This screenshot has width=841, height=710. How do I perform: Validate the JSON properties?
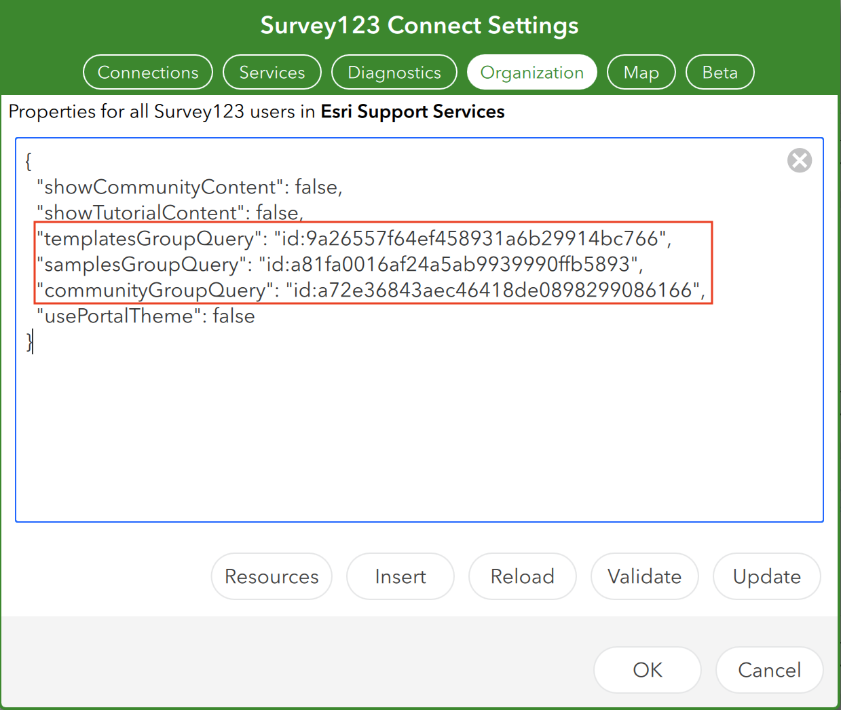click(x=645, y=576)
